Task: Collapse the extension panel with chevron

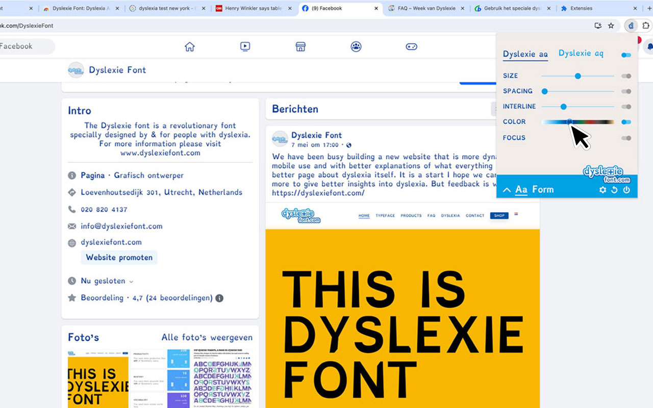Action: tap(507, 190)
